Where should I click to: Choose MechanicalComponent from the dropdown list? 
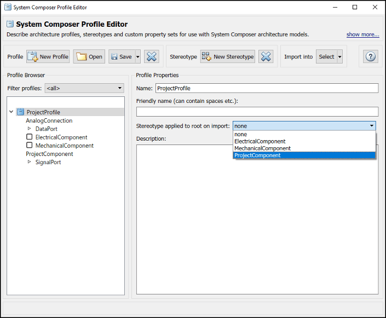[304, 148]
